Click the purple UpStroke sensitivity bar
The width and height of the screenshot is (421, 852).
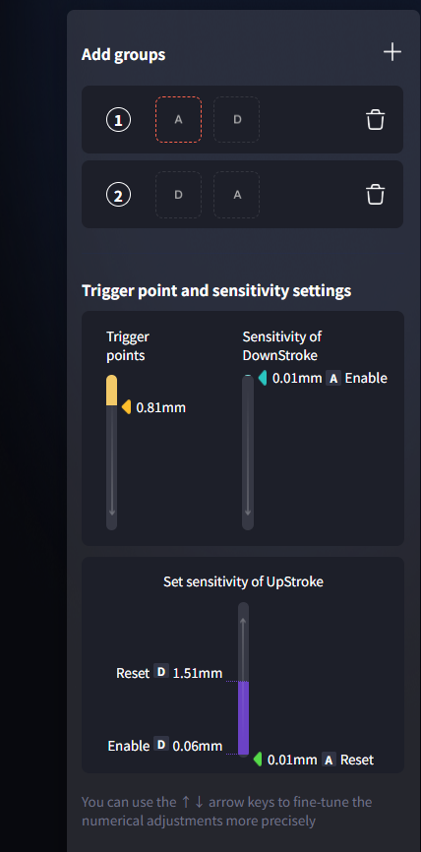pyautogui.click(x=243, y=718)
